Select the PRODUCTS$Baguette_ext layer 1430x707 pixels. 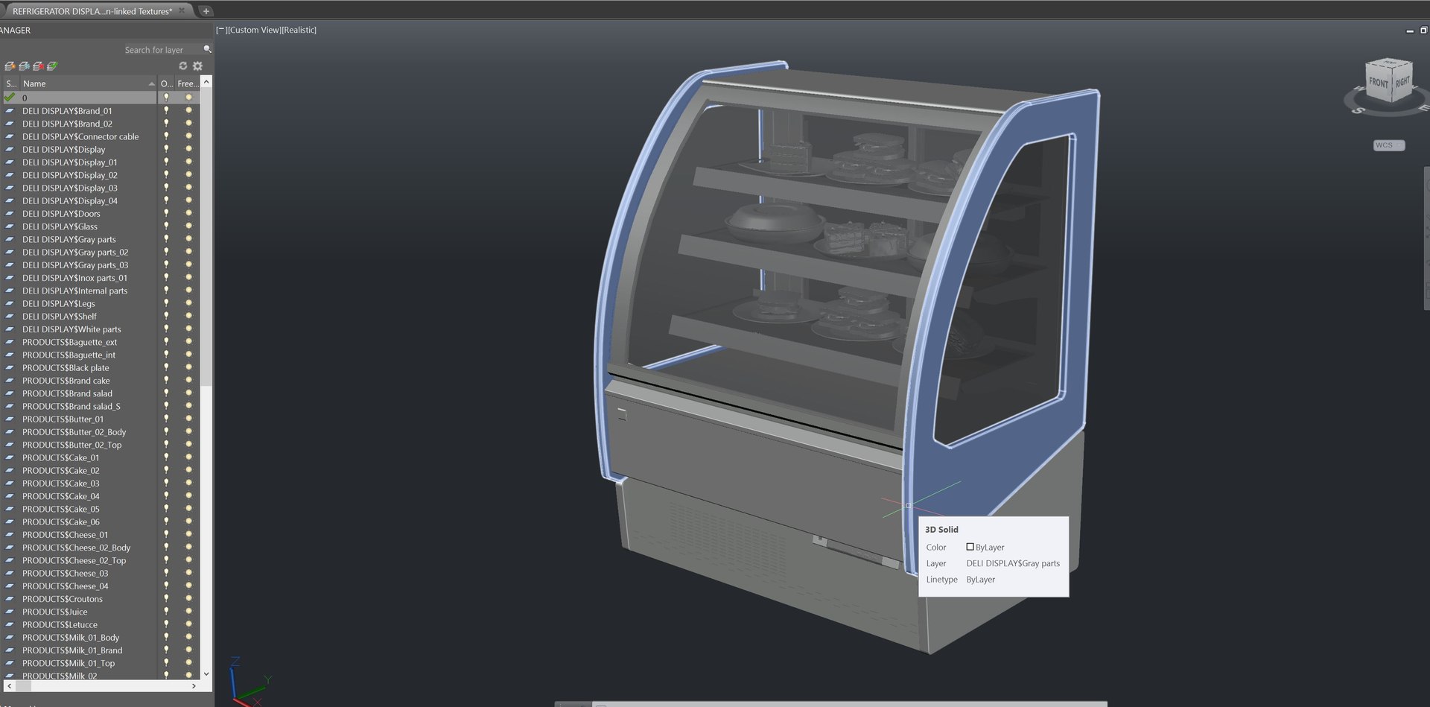coord(69,342)
